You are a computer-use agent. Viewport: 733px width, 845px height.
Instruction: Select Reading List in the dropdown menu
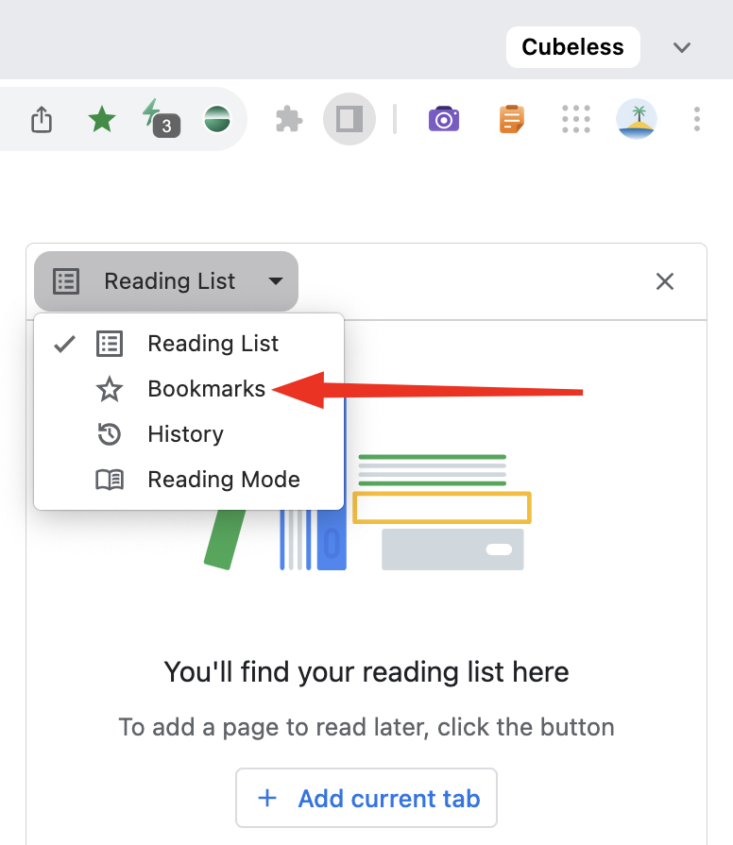pos(189,344)
